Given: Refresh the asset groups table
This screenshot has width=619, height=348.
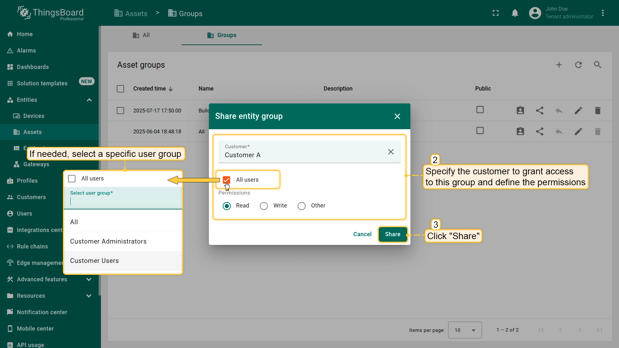Looking at the screenshot, I should [578, 65].
